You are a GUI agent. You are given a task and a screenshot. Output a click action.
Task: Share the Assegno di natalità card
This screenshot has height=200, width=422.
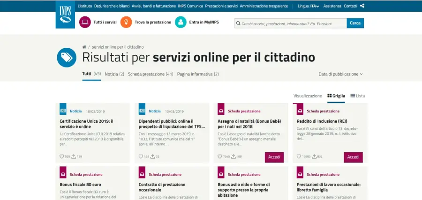(x=234, y=156)
